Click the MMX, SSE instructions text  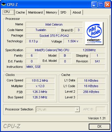pyautogui.click(x=34, y=67)
